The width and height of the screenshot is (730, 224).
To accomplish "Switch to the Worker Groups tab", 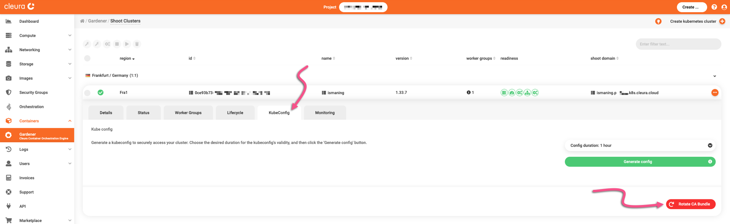I will (188, 113).
